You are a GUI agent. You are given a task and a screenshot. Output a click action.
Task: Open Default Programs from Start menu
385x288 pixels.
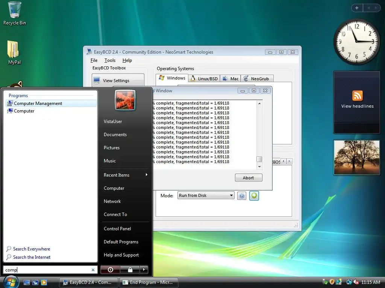121,242
